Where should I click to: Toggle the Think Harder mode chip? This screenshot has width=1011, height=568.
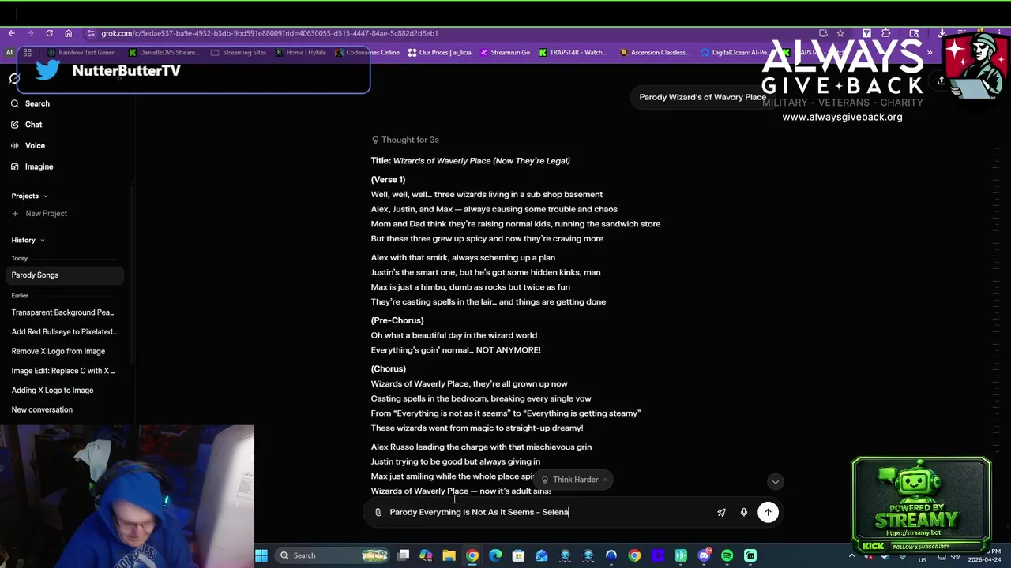point(575,480)
